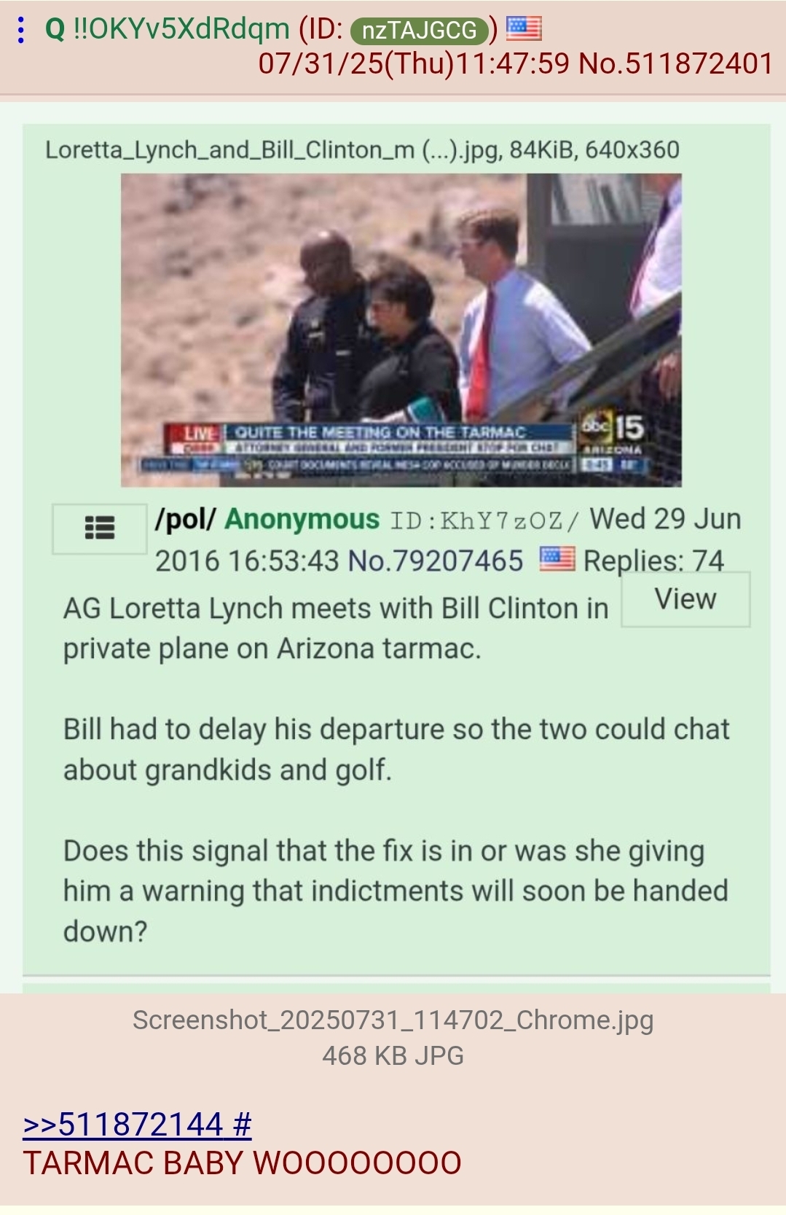Click the # symbol after quoted post number
The height and width of the screenshot is (1215, 786).
[x=243, y=1124]
